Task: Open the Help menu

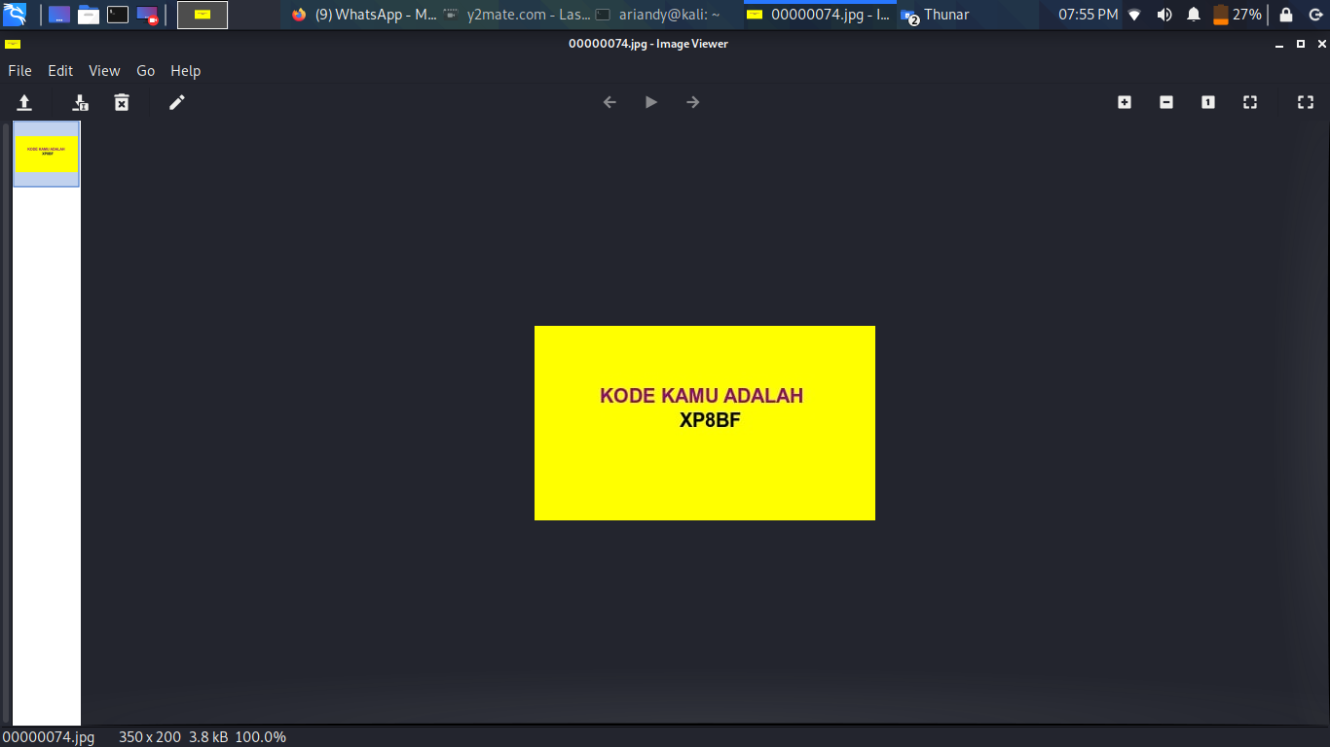Action: [x=185, y=70]
